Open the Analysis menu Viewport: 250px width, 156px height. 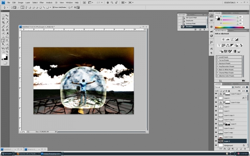(x=49, y=2)
